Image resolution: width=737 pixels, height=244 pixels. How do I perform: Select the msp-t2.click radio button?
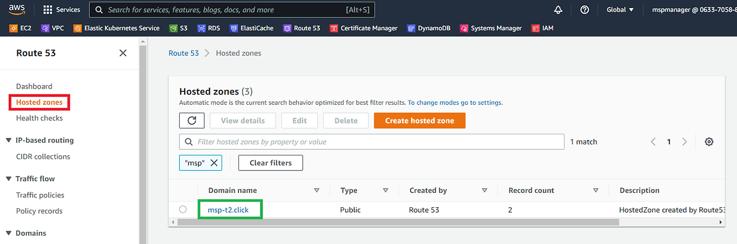tap(183, 209)
